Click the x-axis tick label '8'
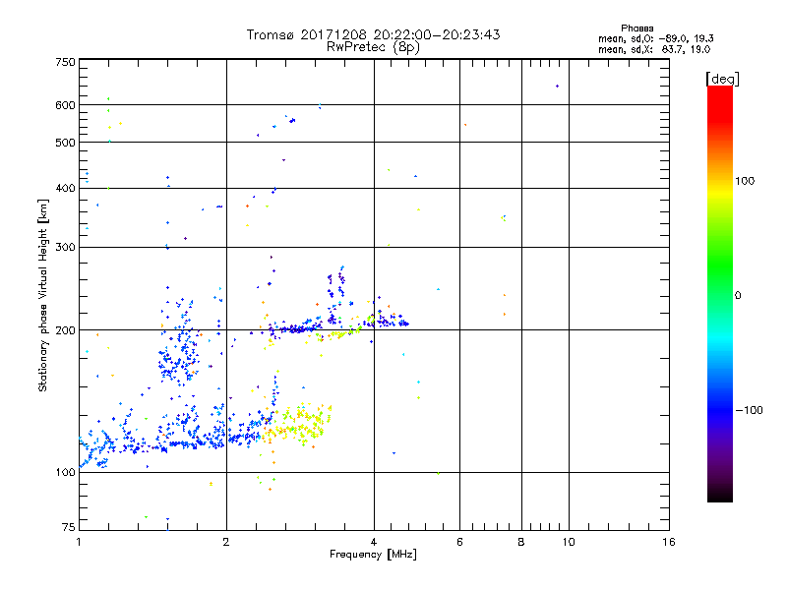Image resolution: width=787 pixels, height=590 pixels. pos(521,542)
